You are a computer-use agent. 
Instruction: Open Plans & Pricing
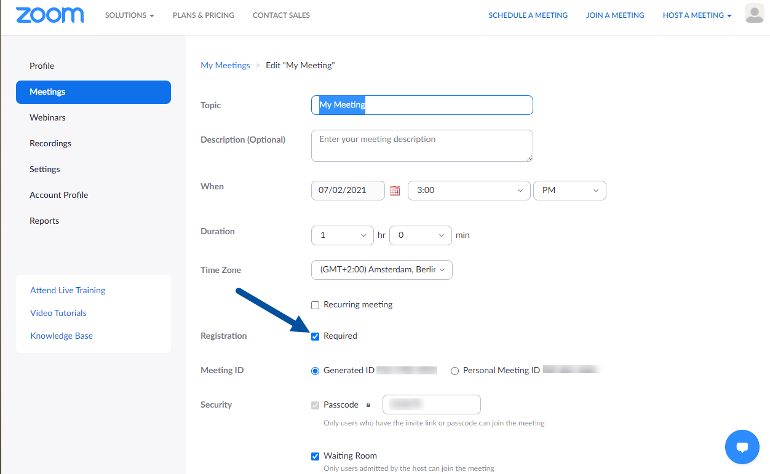click(x=204, y=15)
